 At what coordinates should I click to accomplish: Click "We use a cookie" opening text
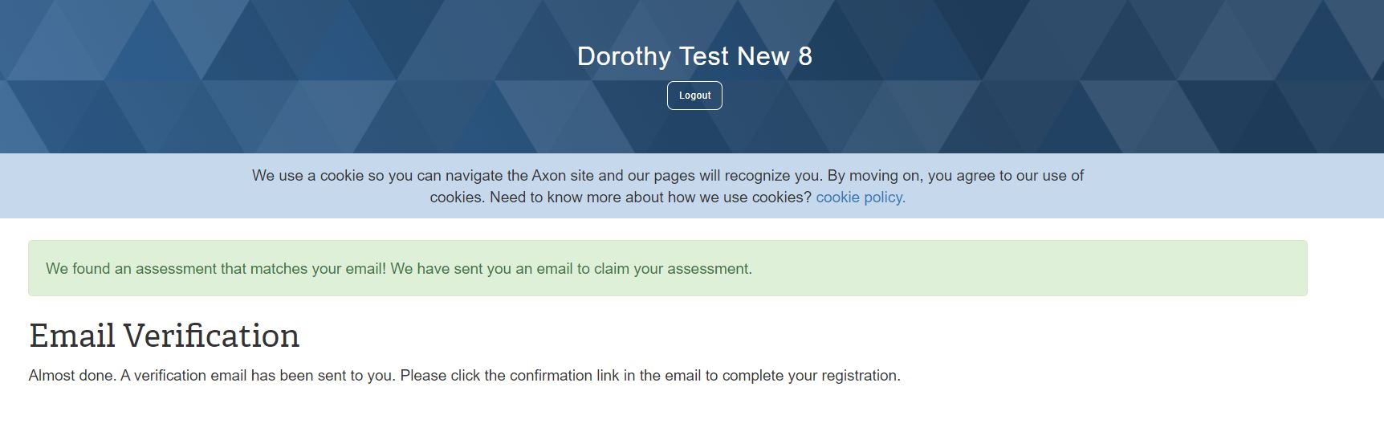pos(307,176)
